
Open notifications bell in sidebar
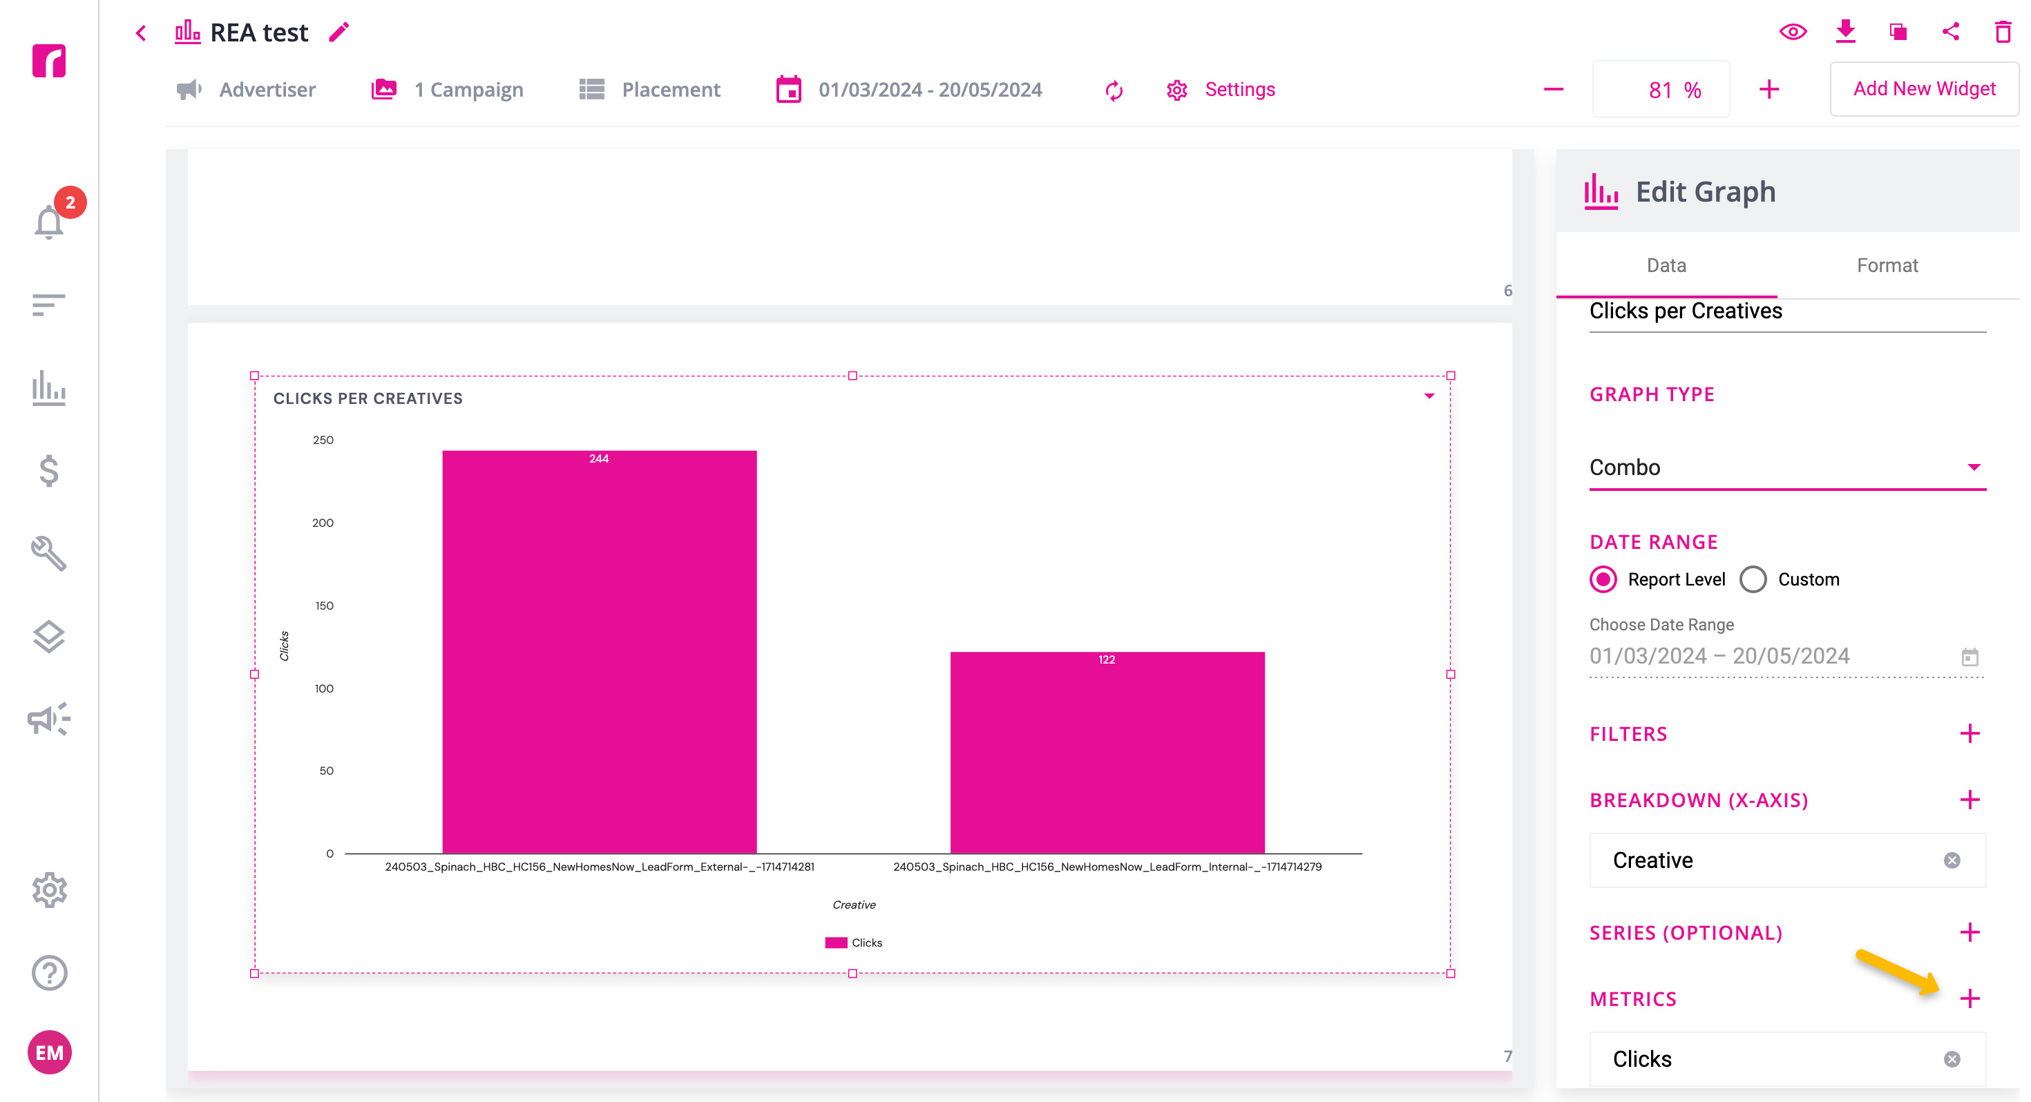click(x=49, y=222)
